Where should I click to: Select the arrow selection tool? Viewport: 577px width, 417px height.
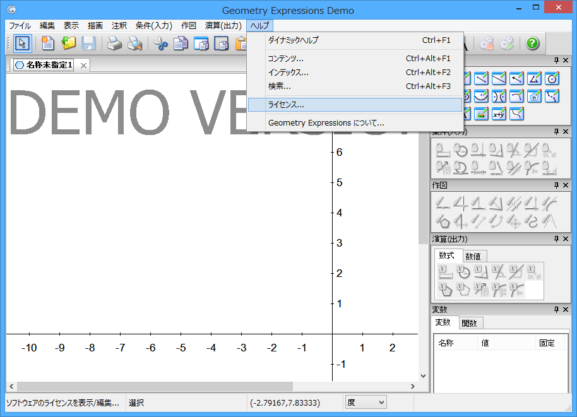pyautogui.click(x=23, y=44)
